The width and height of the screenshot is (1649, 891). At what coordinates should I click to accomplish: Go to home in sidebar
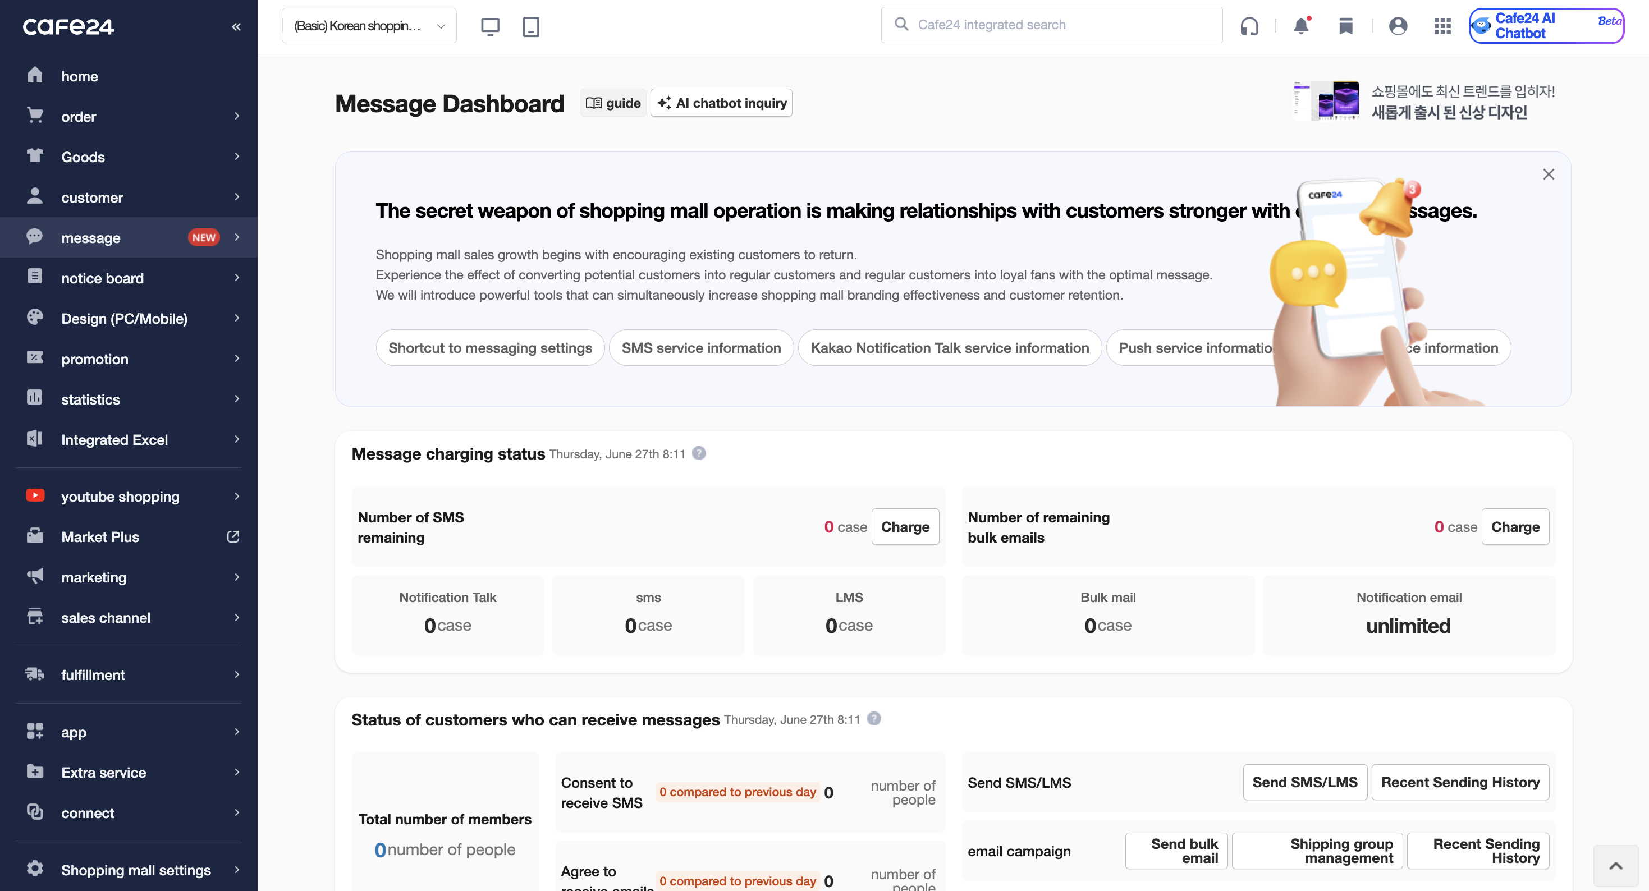(x=79, y=76)
